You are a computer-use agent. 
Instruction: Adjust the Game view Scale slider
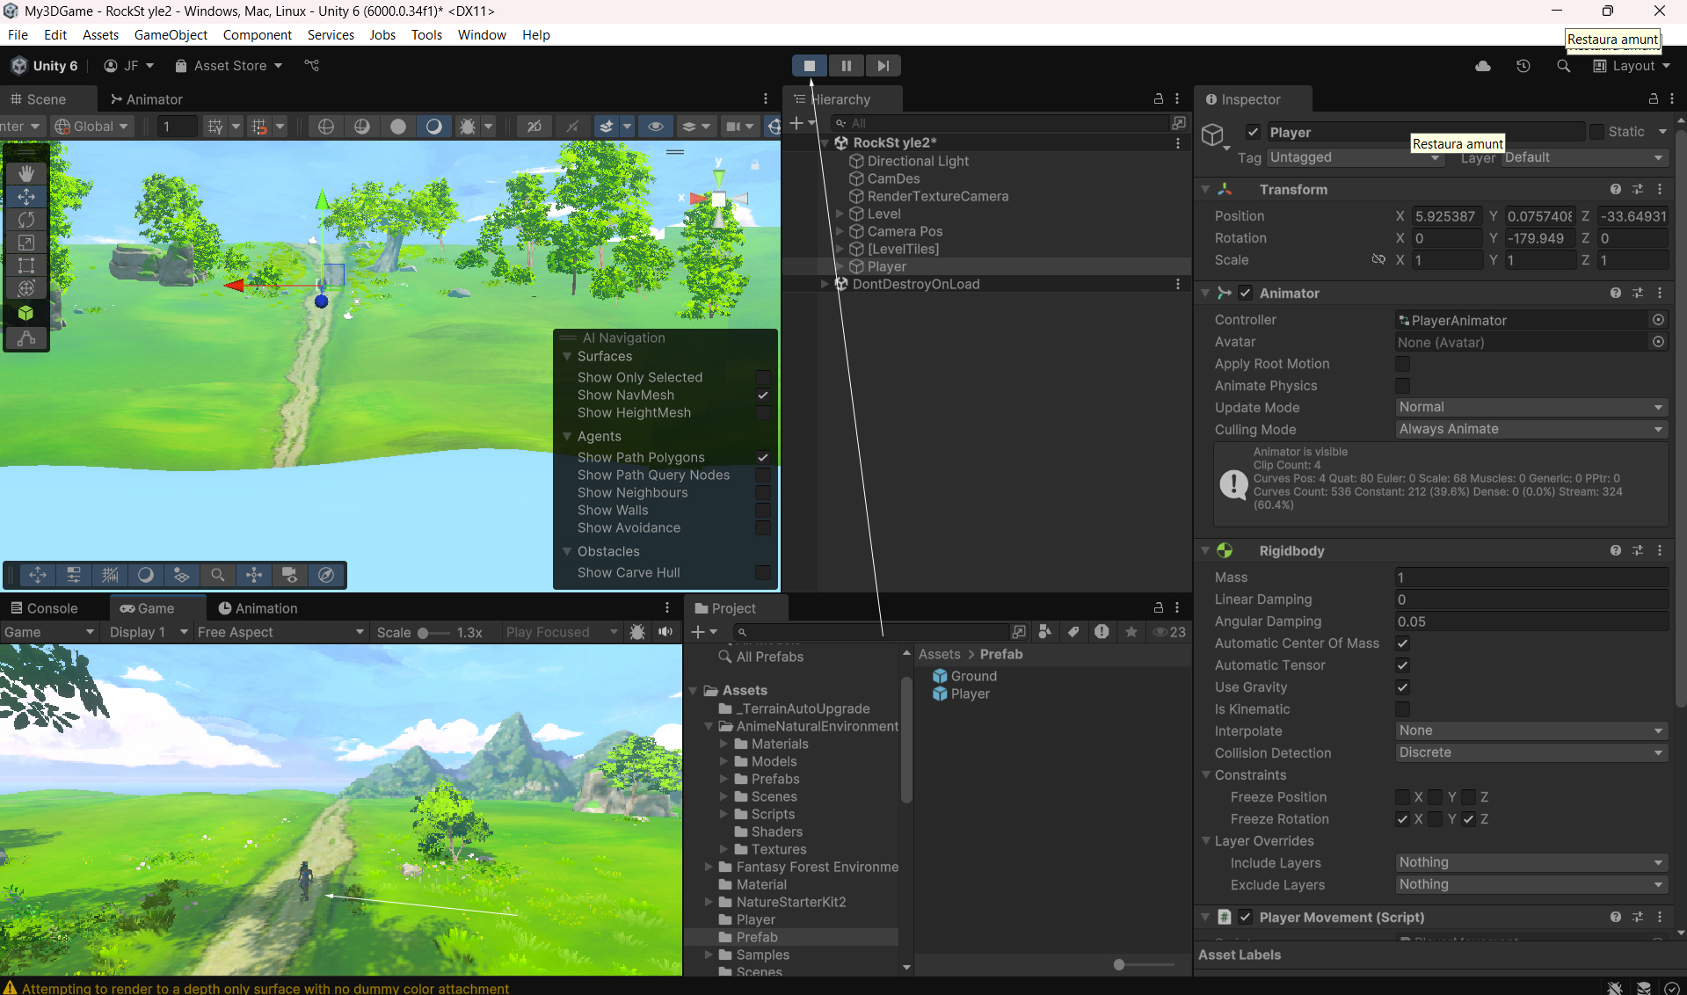[424, 633]
